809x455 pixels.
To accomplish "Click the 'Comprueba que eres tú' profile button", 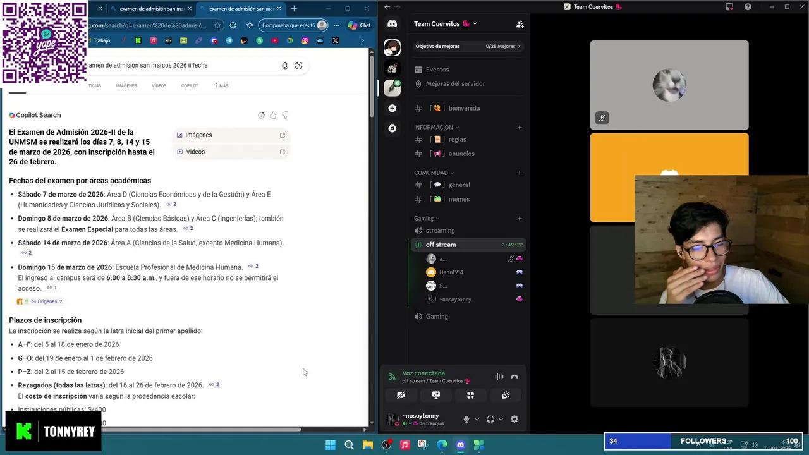I will [294, 25].
